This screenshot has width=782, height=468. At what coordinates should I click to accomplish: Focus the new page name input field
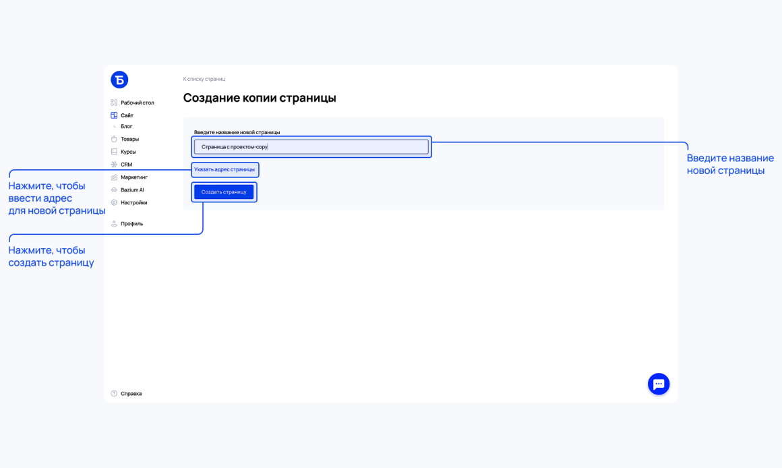pos(311,147)
